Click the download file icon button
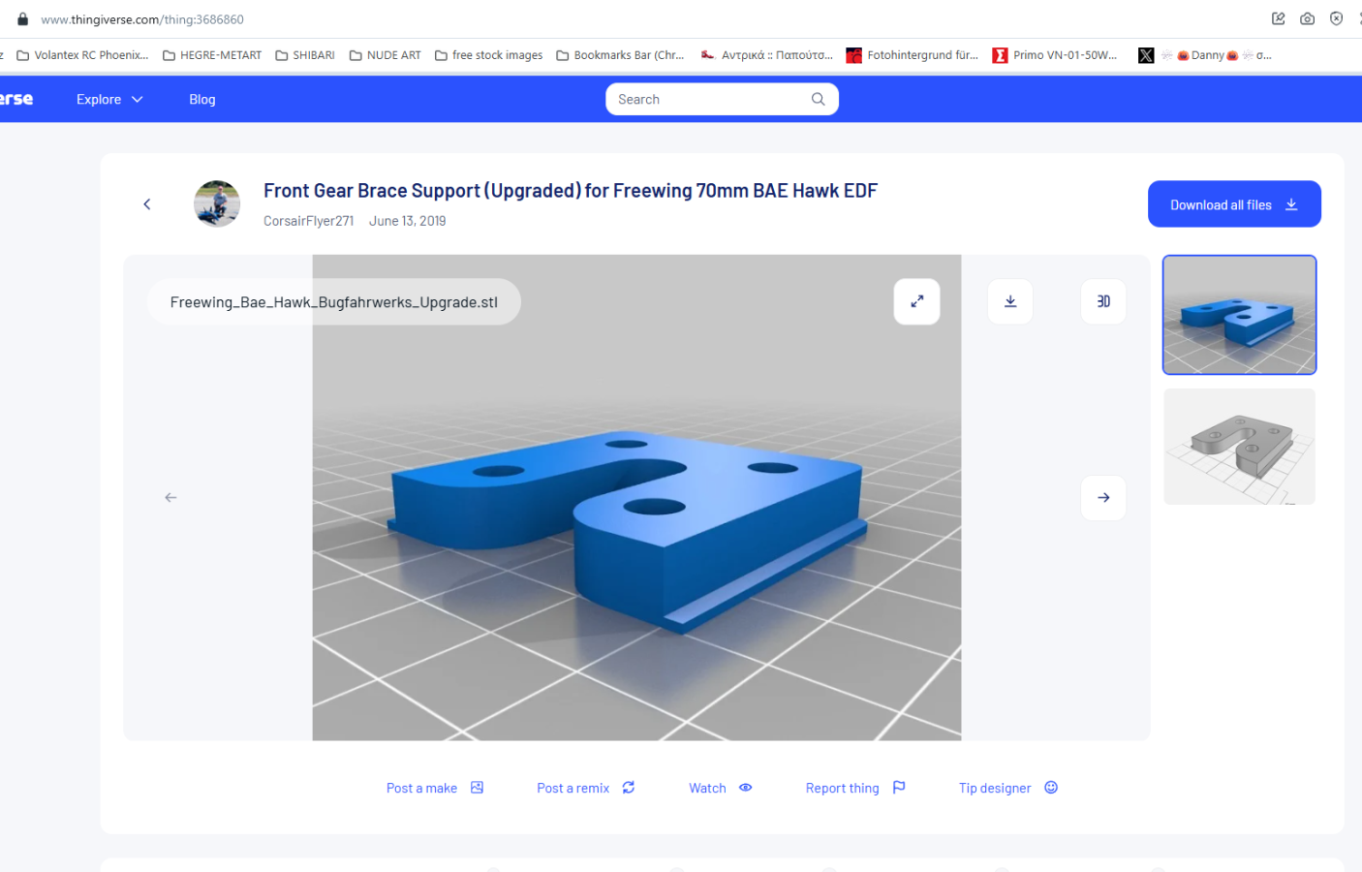 tap(1009, 301)
